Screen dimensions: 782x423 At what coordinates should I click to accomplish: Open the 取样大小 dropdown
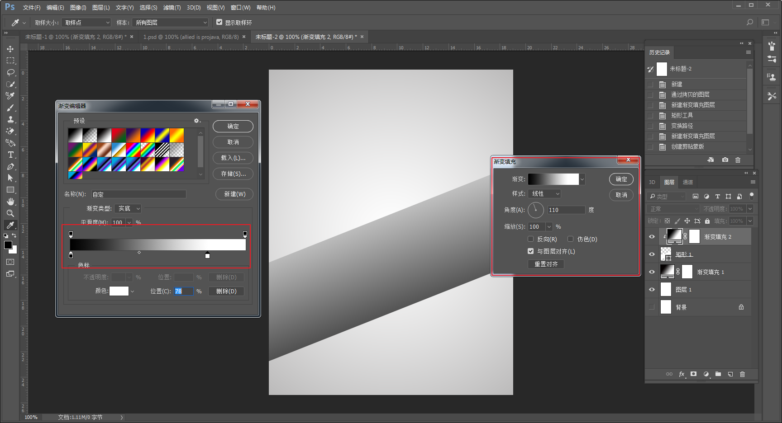[86, 22]
